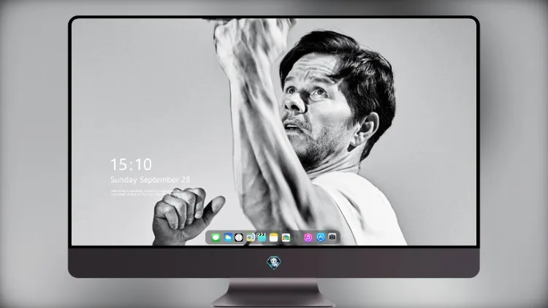This screenshot has width=548, height=308.
Task: Open the blue-and-yellow icon after the Clock
Action: coord(251,237)
